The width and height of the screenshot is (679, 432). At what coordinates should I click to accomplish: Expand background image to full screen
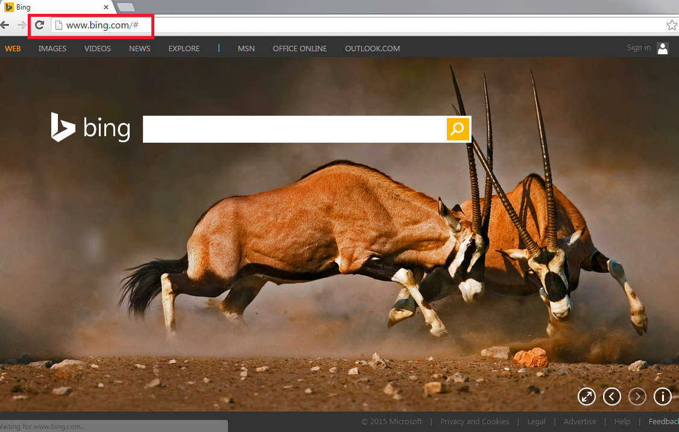(586, 396)
